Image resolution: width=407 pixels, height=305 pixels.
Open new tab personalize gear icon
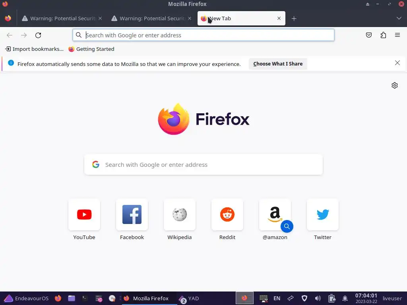pyautogui.click(x=395, y=85)
